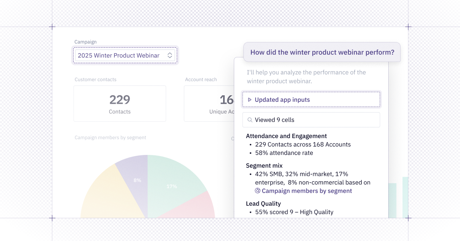
Task: Follow the Campaign members by segment link
Action: [x=307, y=191]
